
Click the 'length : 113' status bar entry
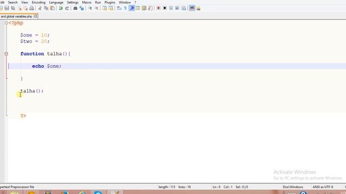point(167,187)
